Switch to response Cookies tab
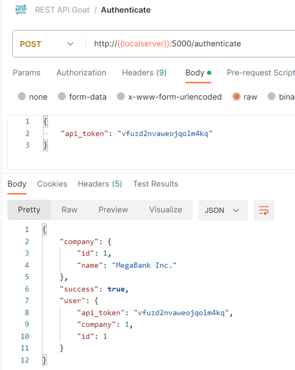This screenshot has height=370, width=295. (52, 184)
